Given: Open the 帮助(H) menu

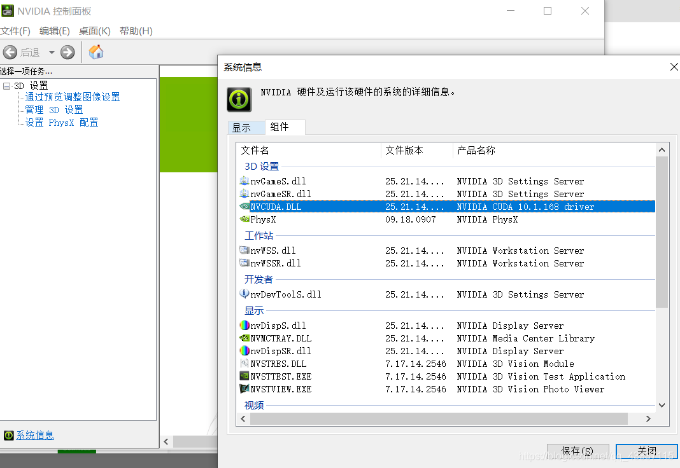Looking at the screenshot, I should (x=136, y=31).
